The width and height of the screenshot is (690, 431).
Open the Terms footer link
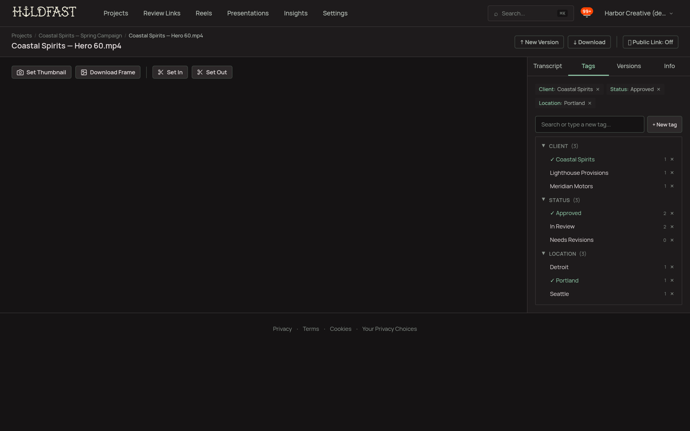310,329
